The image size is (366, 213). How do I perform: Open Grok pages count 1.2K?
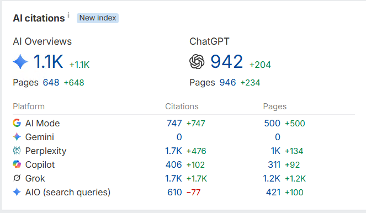click(x=272, y=178)
